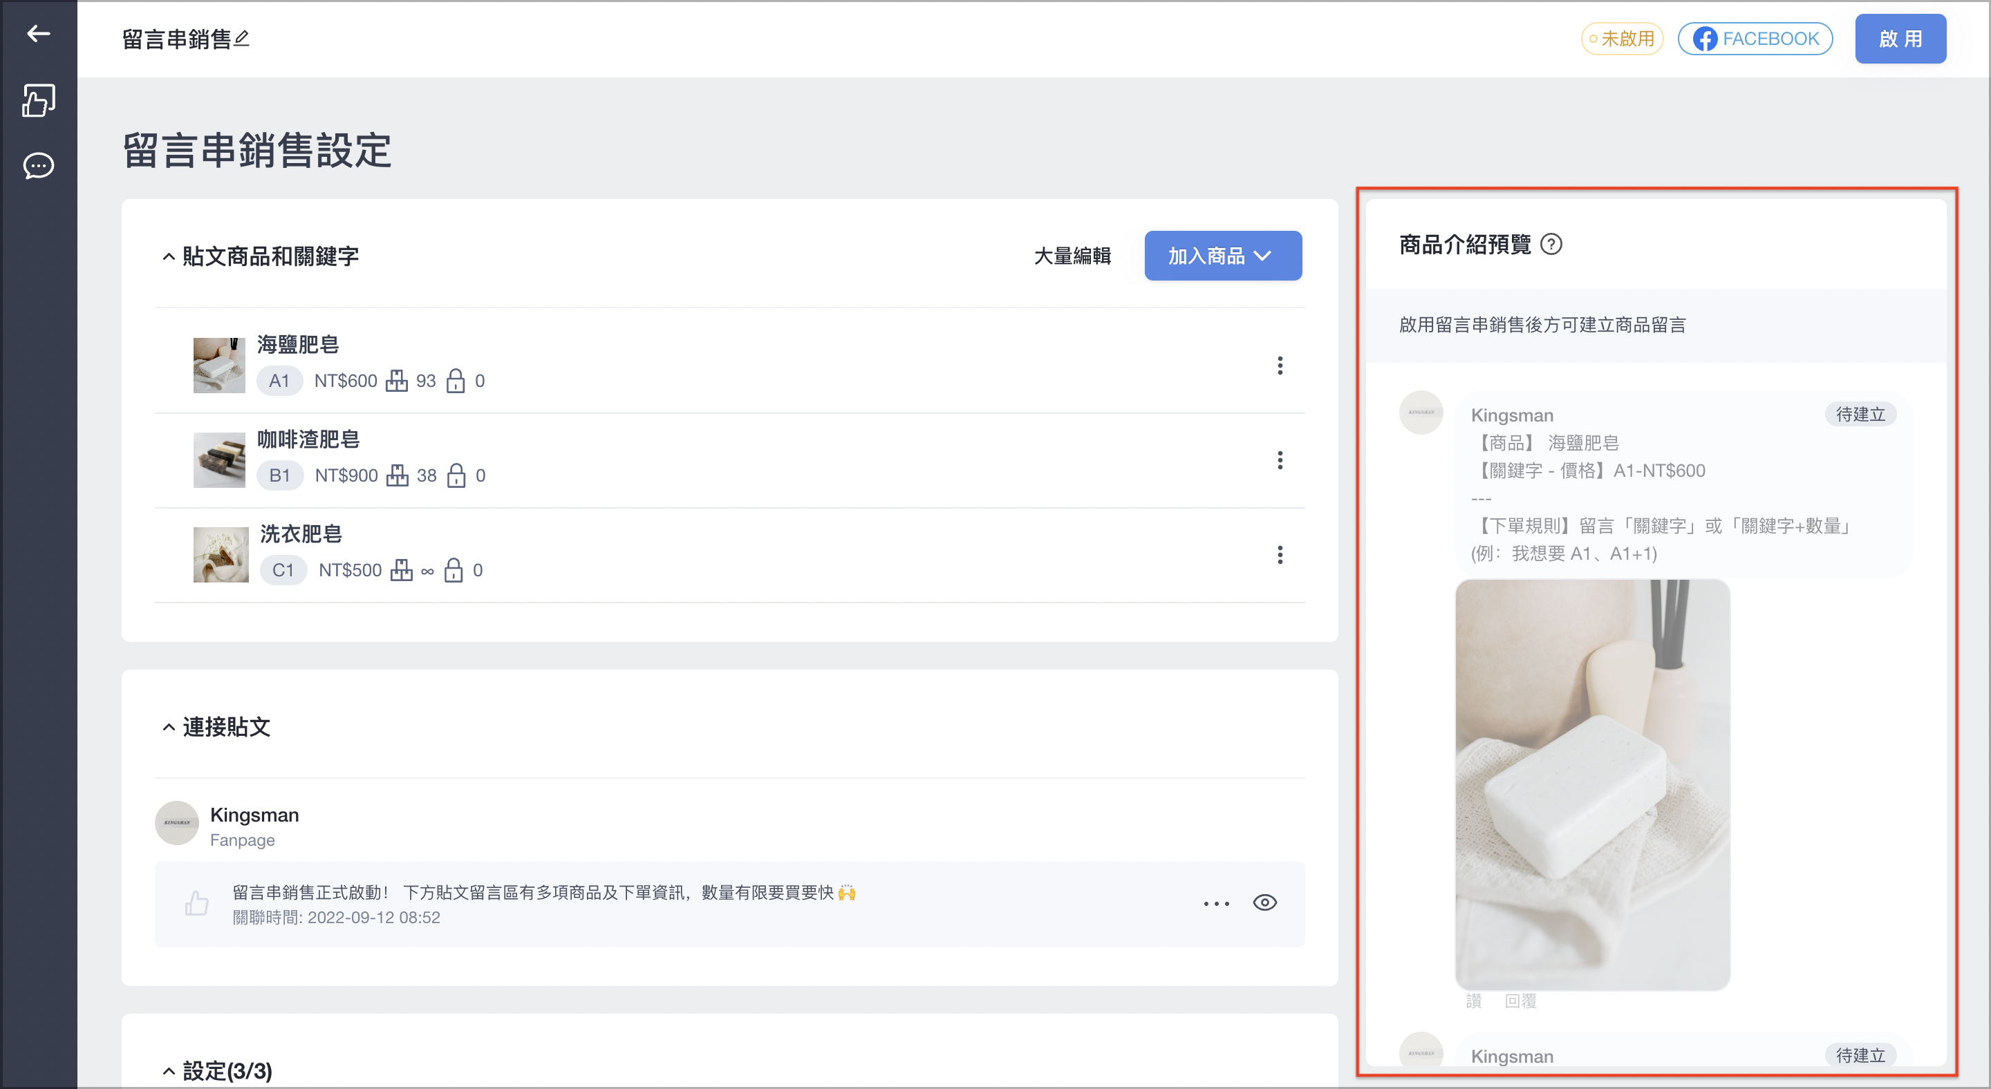Click the stock boxes icon for 咖啡渣肥皂
This screenshot has height=1089, width=1991.
[x=398, y=475]
